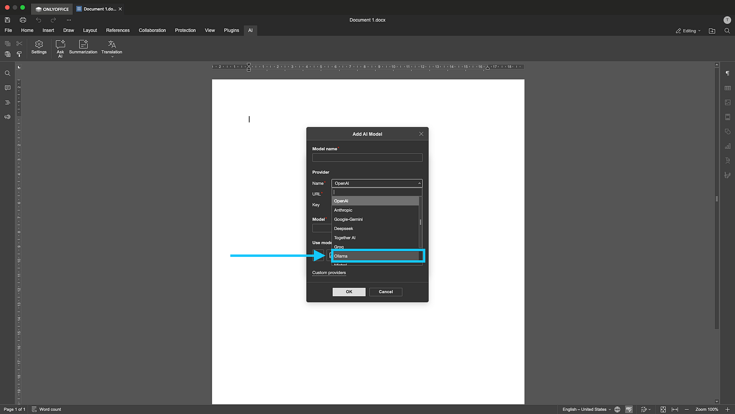
Task: Print the document using the printer icon
Action: [x=23, y=20]
